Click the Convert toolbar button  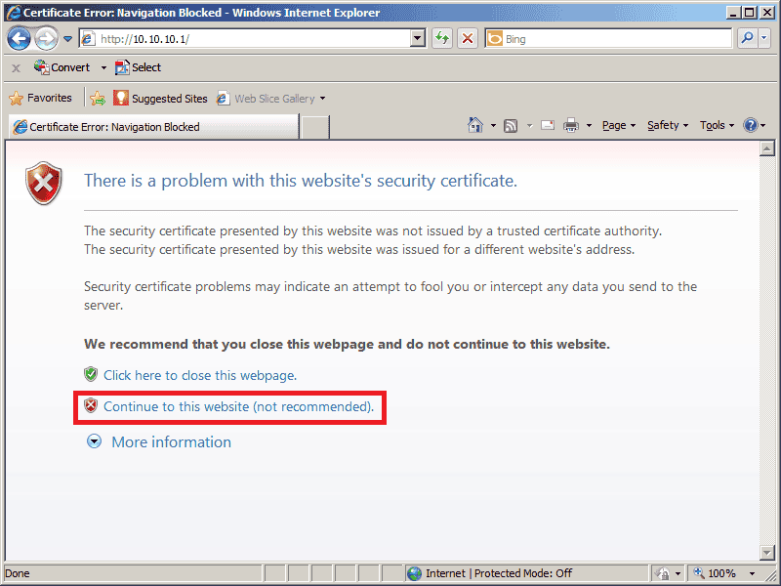point(62,67)
